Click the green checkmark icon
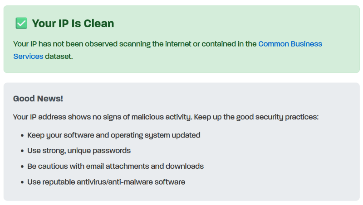Image resolution: width=363 pixels, height=205 pixels. pos(21,23)
